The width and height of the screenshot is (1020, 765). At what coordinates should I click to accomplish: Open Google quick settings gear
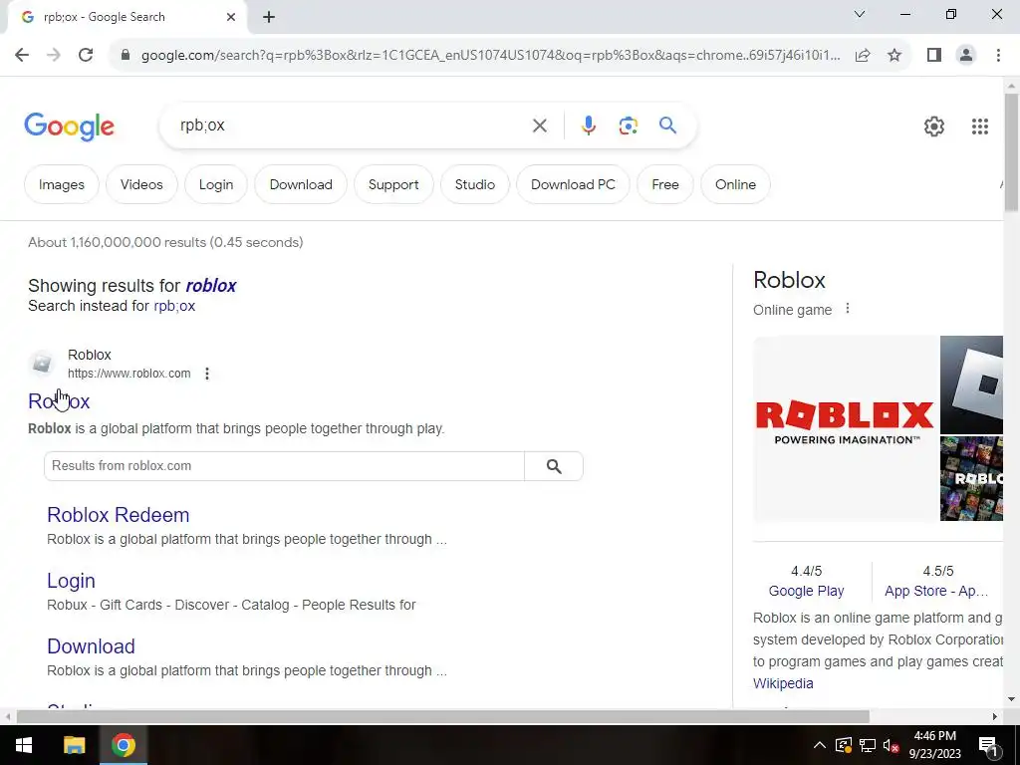(934, 127)
